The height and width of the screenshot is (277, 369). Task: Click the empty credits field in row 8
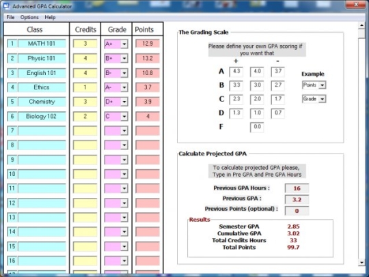pyautogui.click(x=85, y=145)
